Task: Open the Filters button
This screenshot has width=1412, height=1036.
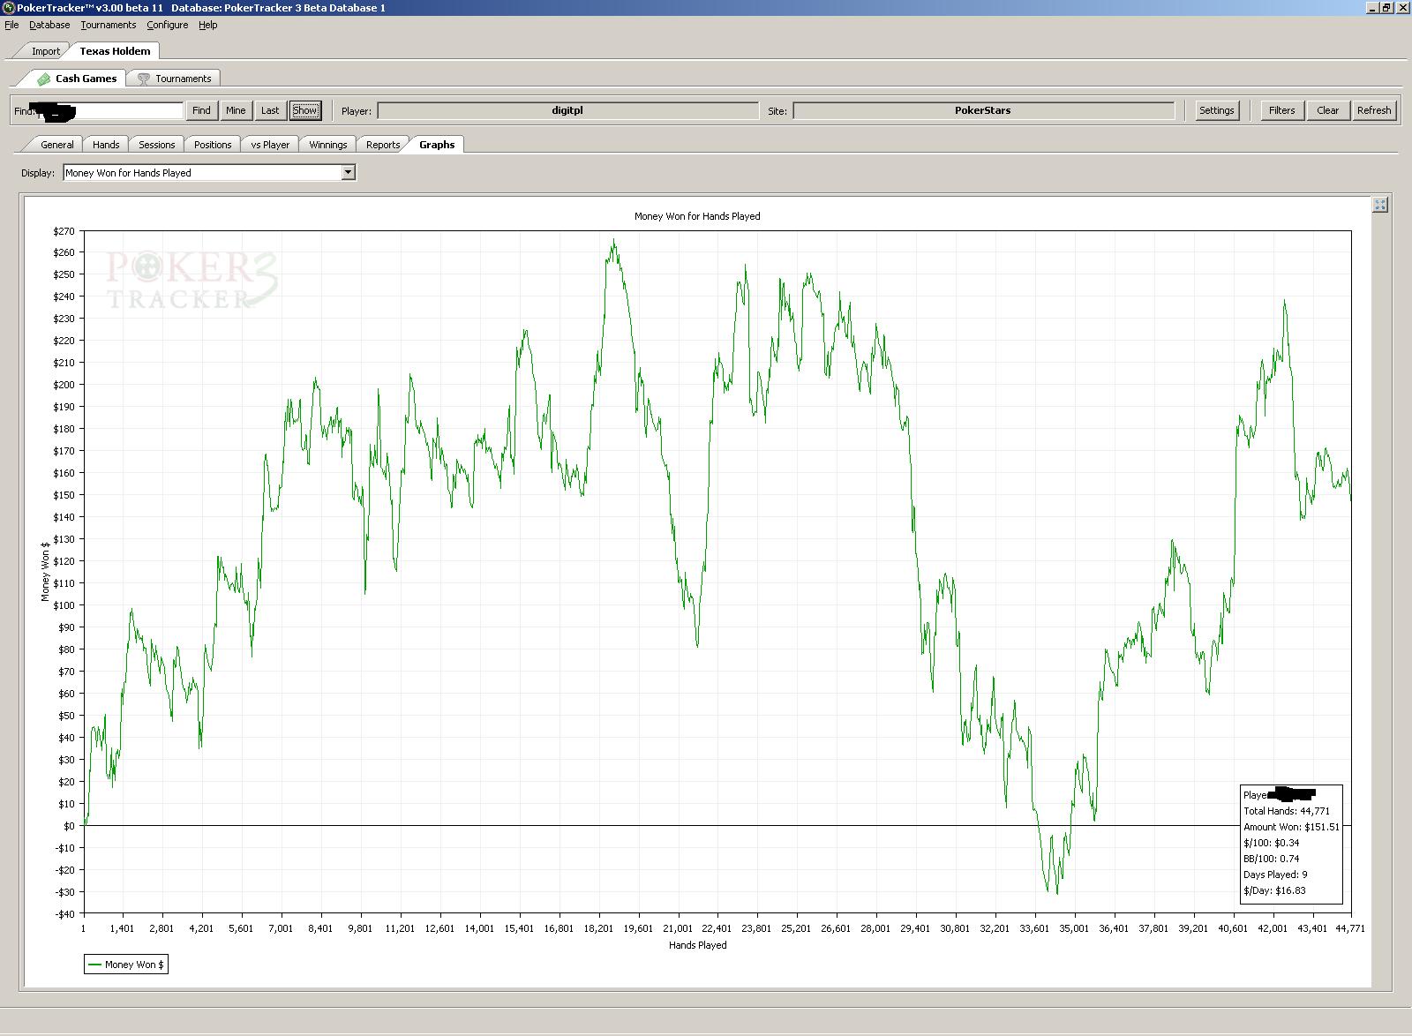Action: point(1281,110)
